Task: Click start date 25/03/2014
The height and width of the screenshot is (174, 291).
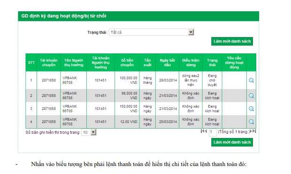Action: 168,122
